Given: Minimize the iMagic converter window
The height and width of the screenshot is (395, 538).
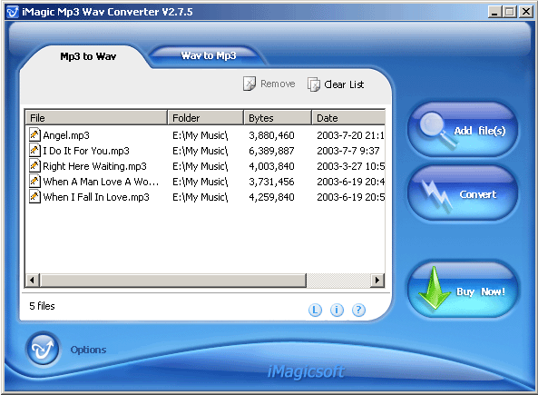Looking at the screenshot, I should coord(494,12).
